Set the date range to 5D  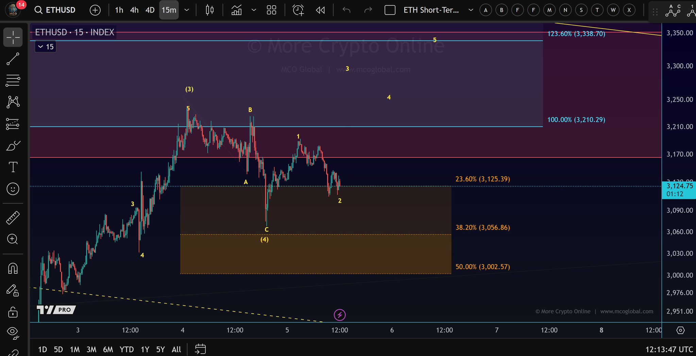click(58, 349)
